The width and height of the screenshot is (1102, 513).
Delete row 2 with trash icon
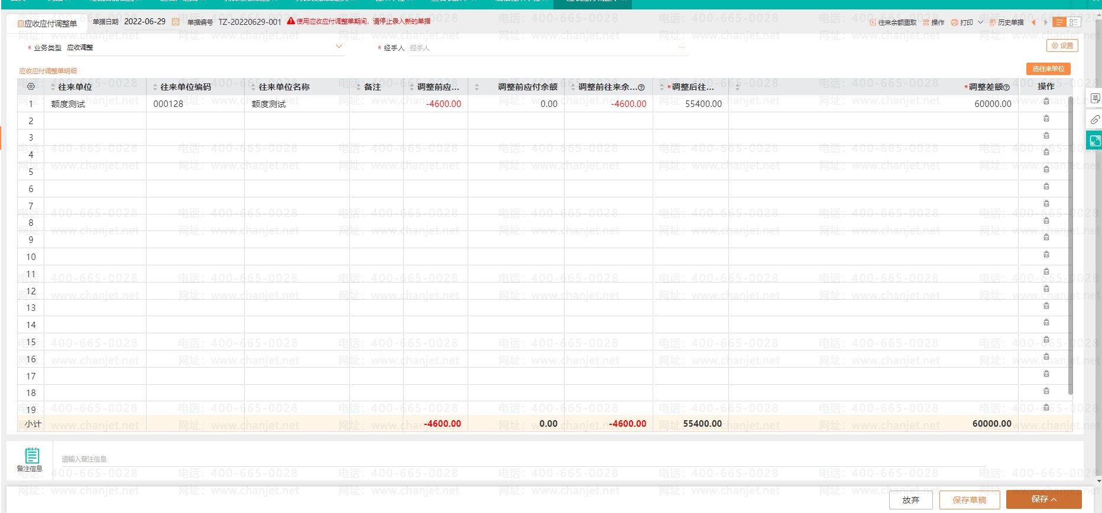[1046, 118]
